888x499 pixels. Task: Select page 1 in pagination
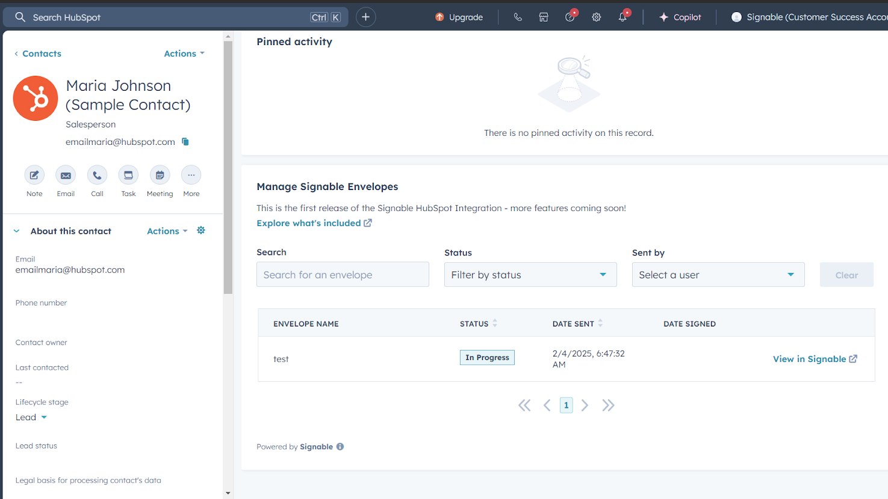566,405
